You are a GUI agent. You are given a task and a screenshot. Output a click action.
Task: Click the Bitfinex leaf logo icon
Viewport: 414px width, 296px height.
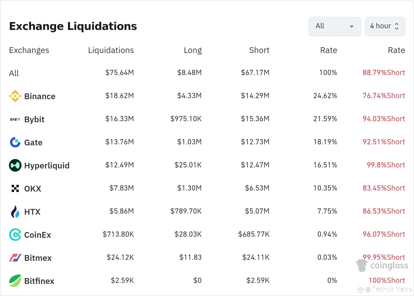click(x=15, y=281)
